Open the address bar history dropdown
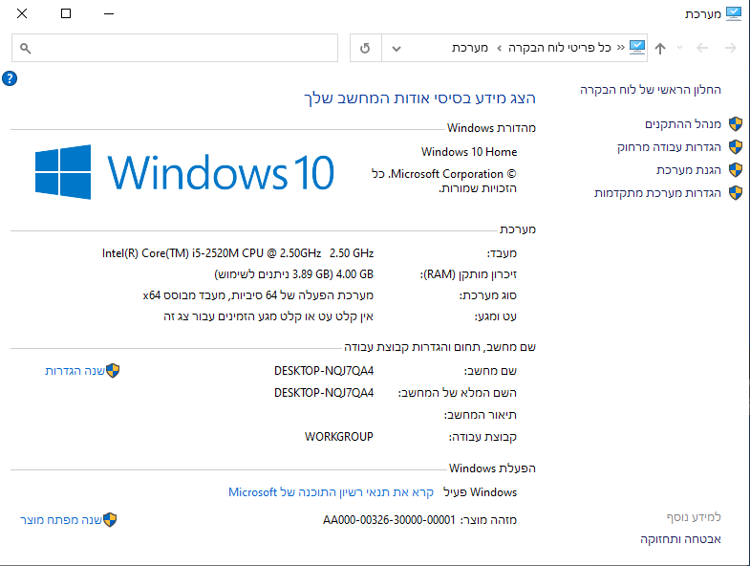Image resolution: width=750 pixels, height=566 pixels. [396, 49]
